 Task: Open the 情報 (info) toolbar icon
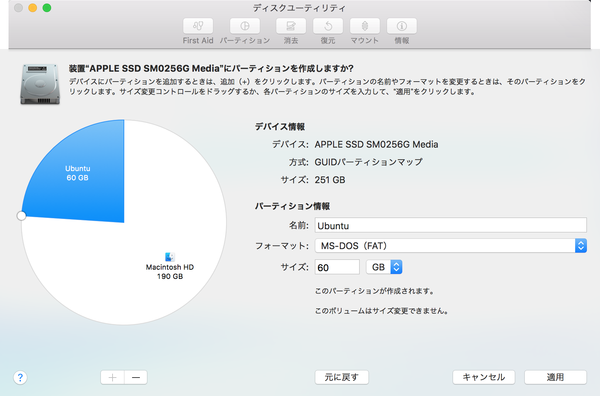(x=402, y=26)
